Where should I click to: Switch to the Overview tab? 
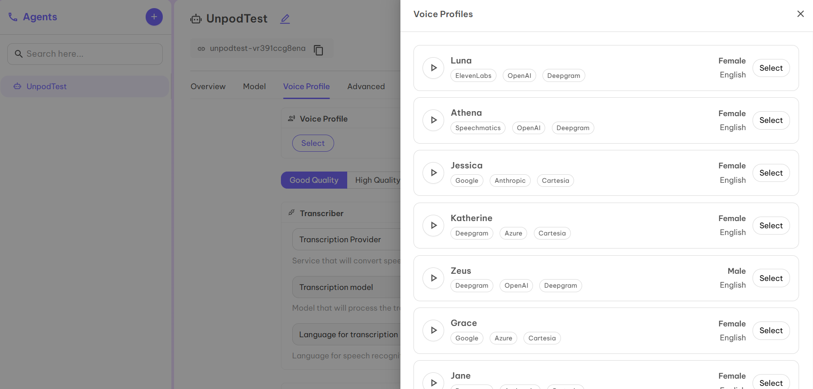(x=208, y=86)
